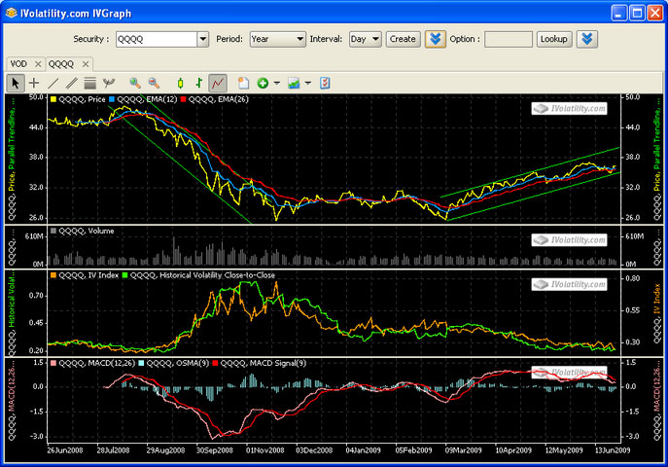Click the new chart document icon
The width and height of the screenshot is (668, 467).
click(x=244, y=83)
